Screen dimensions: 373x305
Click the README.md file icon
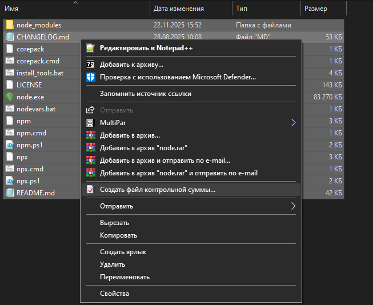point(10,192)
